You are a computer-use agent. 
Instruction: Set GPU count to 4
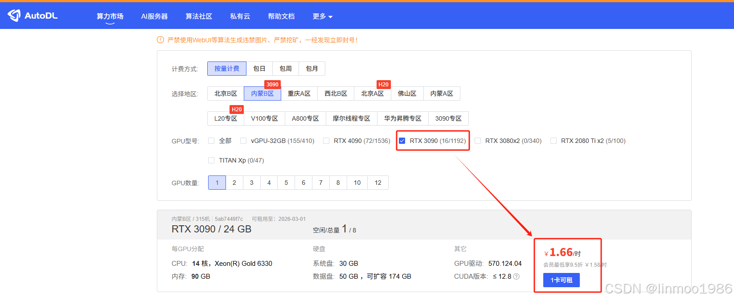[x=269, y=183]
